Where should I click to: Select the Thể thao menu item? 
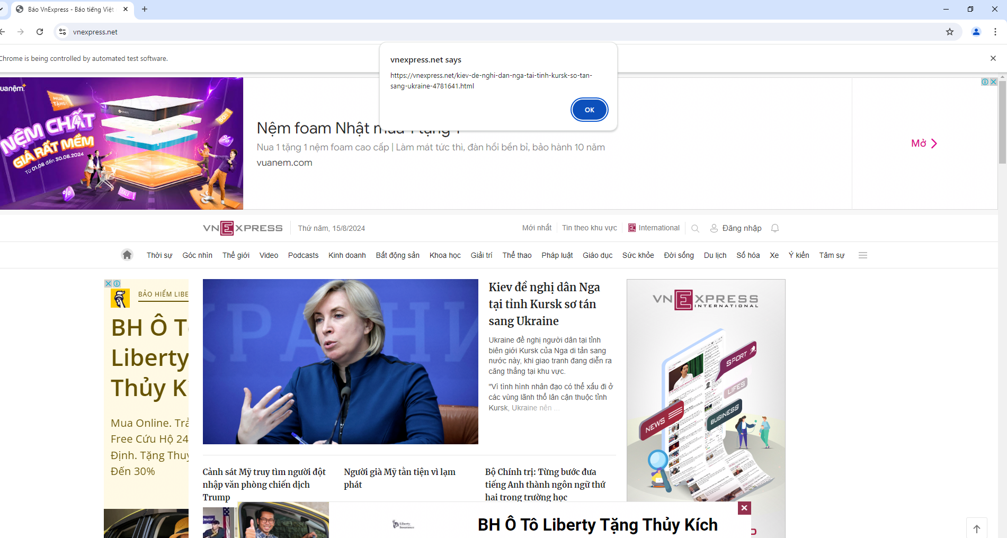tap(516, 255)
